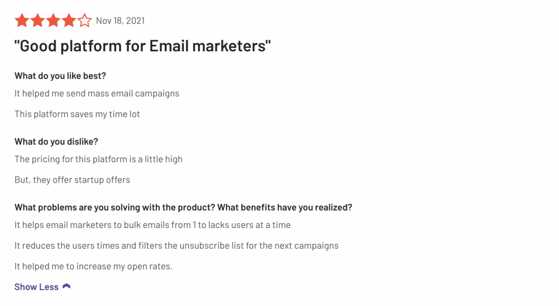Screen dimensions: 559x306
Task: Click the upward chevron beside Show Less
Action: pyautogui.click(x=67, y=286)
